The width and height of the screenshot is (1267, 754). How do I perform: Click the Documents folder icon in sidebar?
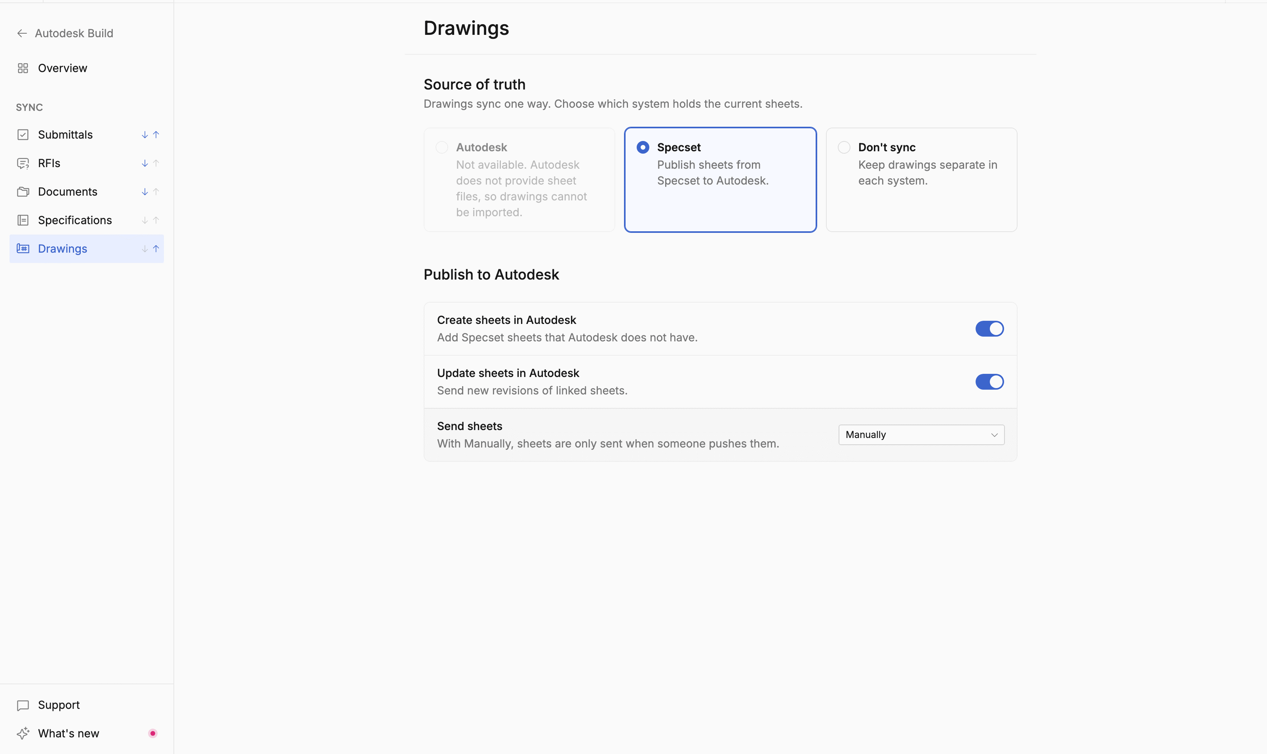click(x=23, y=192)
